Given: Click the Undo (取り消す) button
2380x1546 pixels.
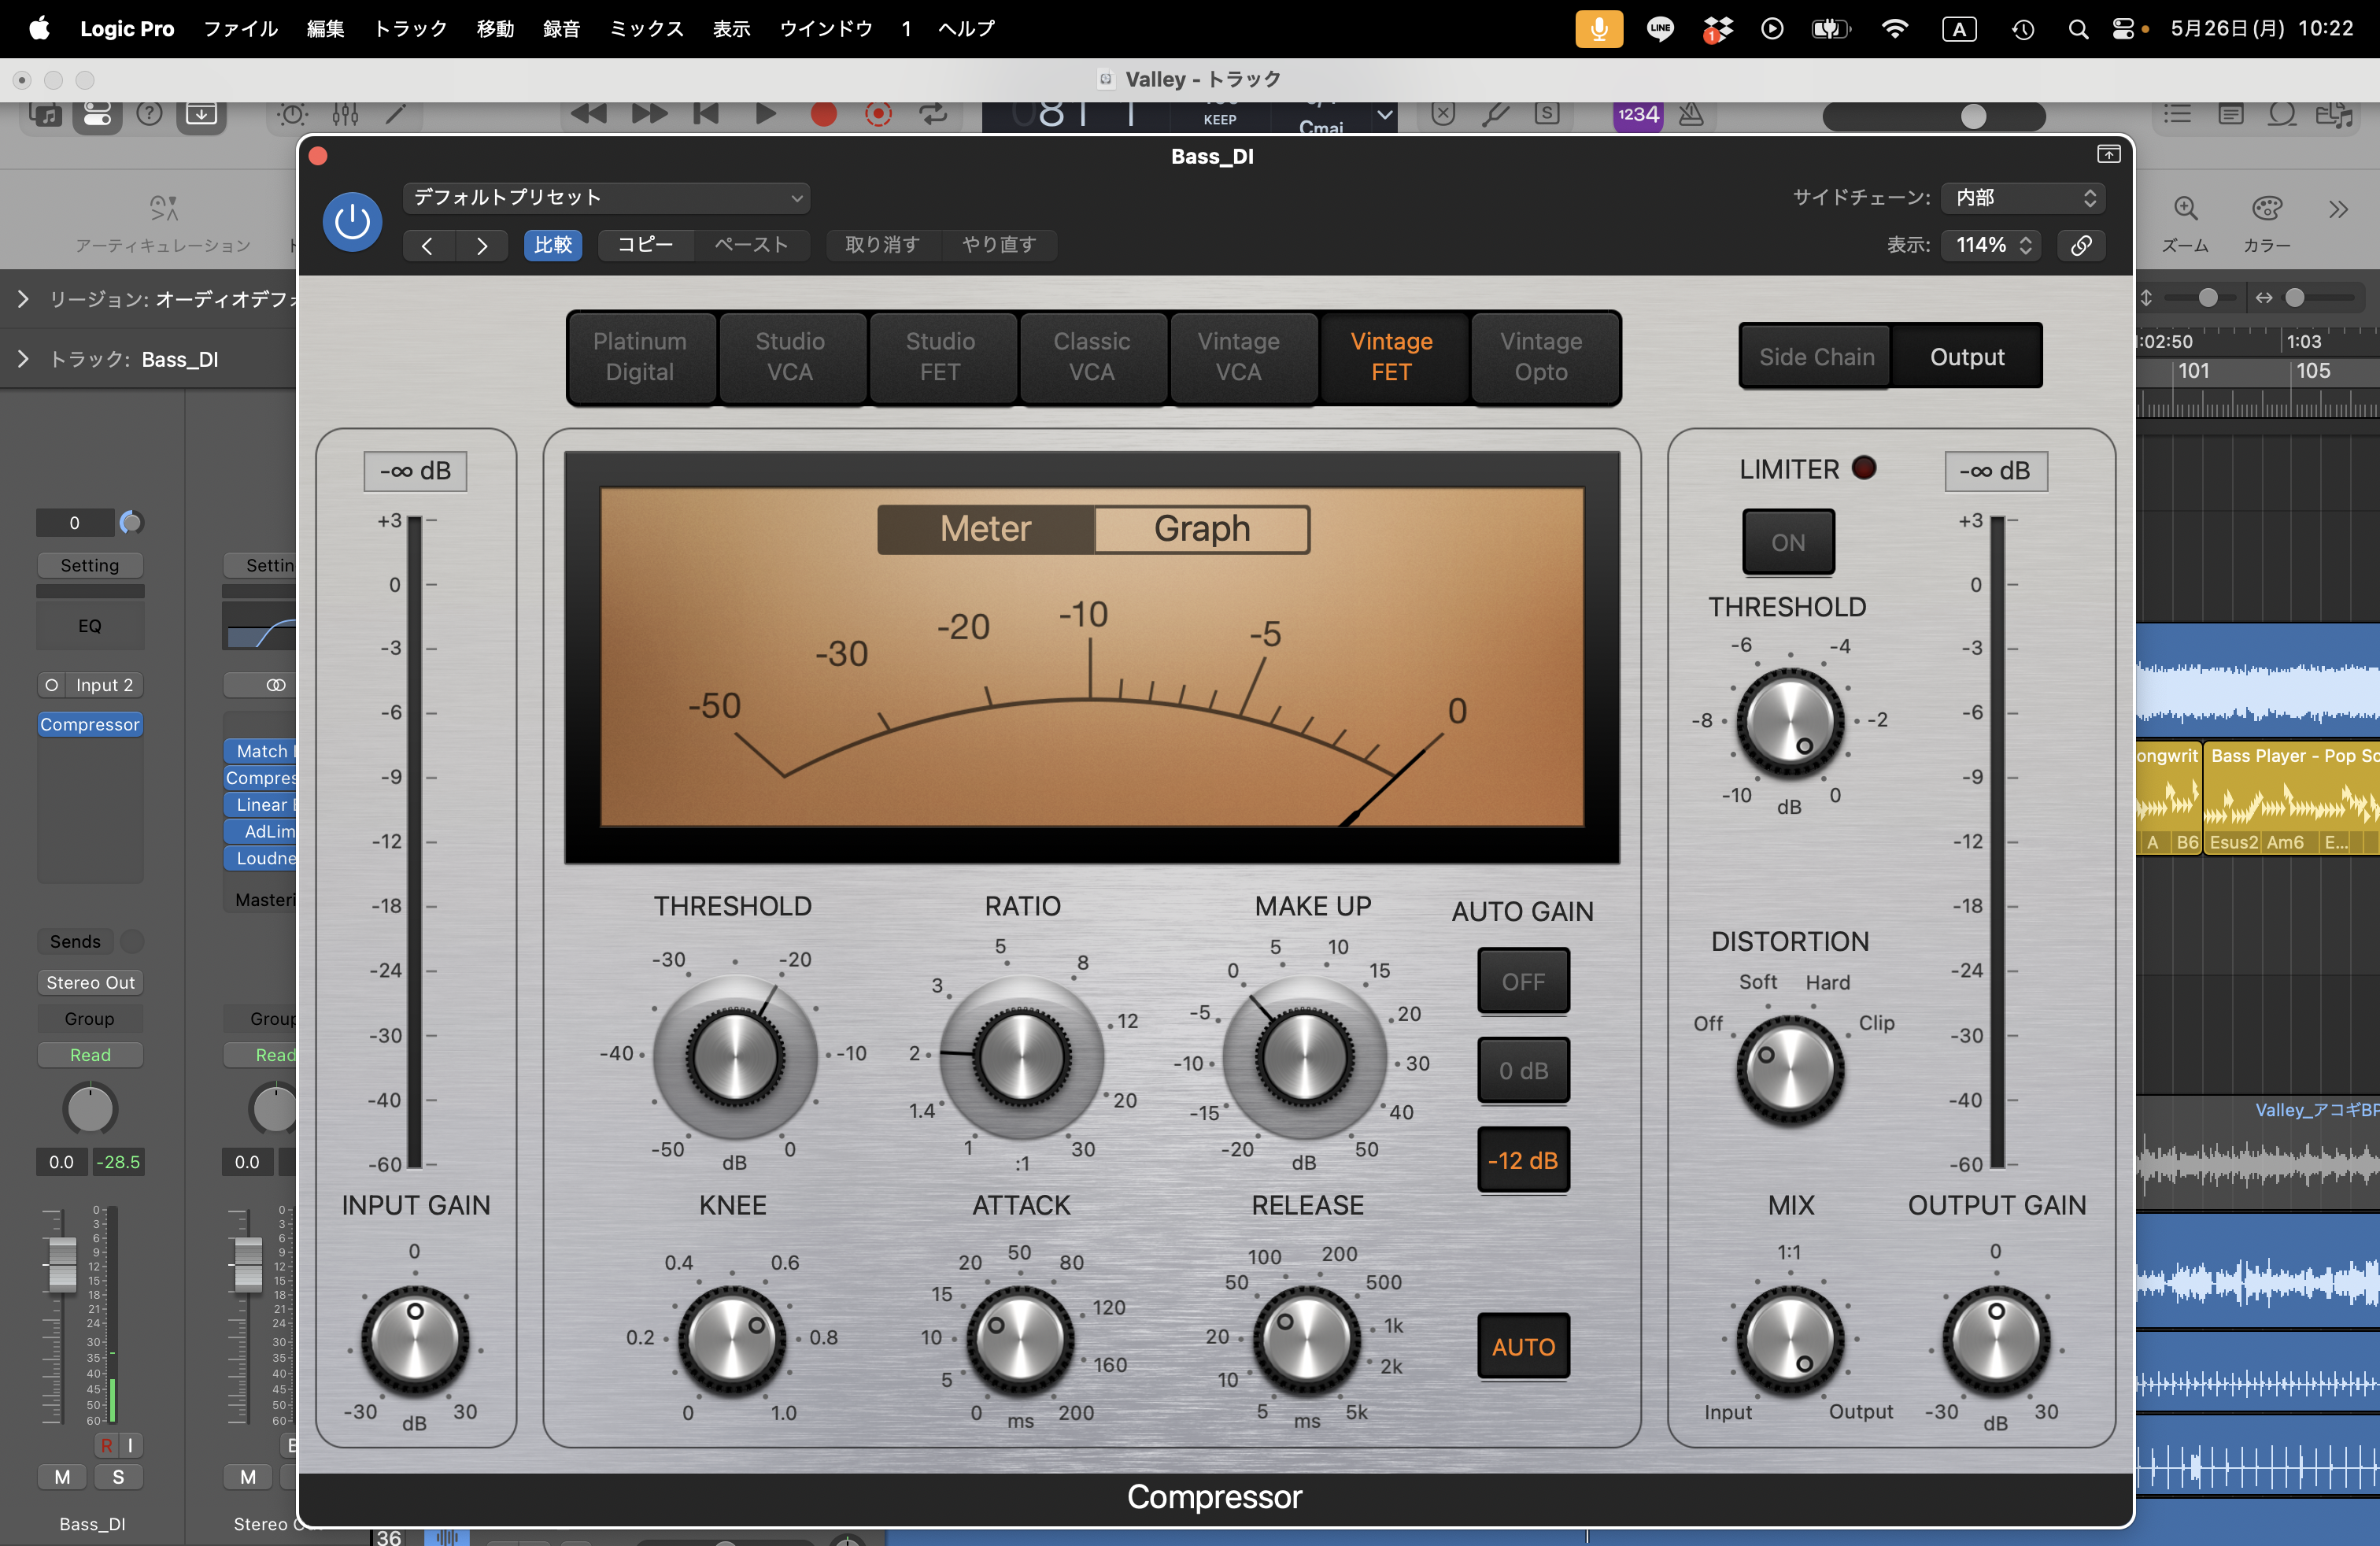Looking at the screenshot, I should coord(883,245).
